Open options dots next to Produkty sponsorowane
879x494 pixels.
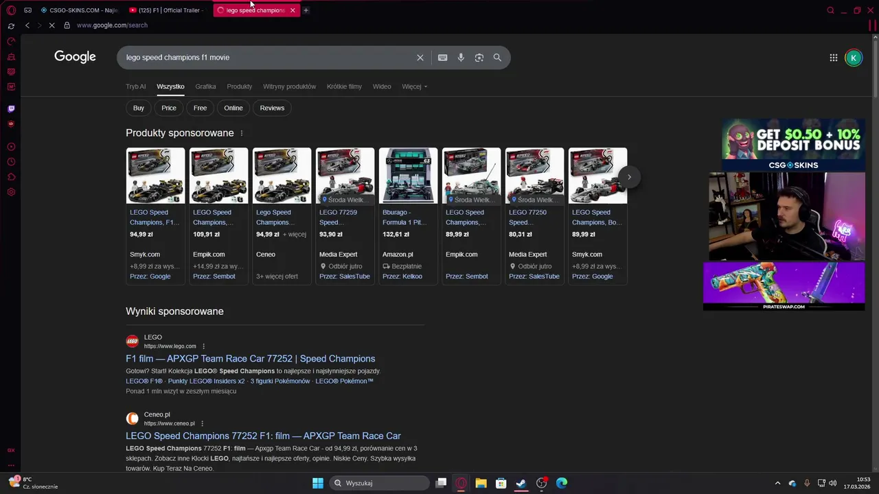point(241,133)
